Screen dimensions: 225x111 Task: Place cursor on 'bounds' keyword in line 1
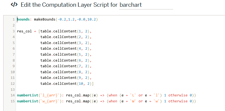pos(23,19)
